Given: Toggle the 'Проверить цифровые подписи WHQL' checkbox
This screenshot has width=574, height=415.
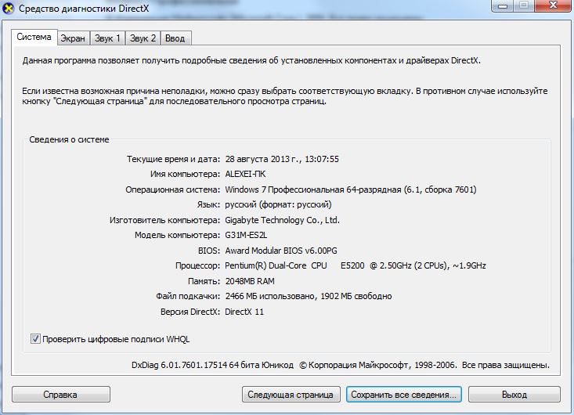Looking at the screenshot, I should pos(35,339).
